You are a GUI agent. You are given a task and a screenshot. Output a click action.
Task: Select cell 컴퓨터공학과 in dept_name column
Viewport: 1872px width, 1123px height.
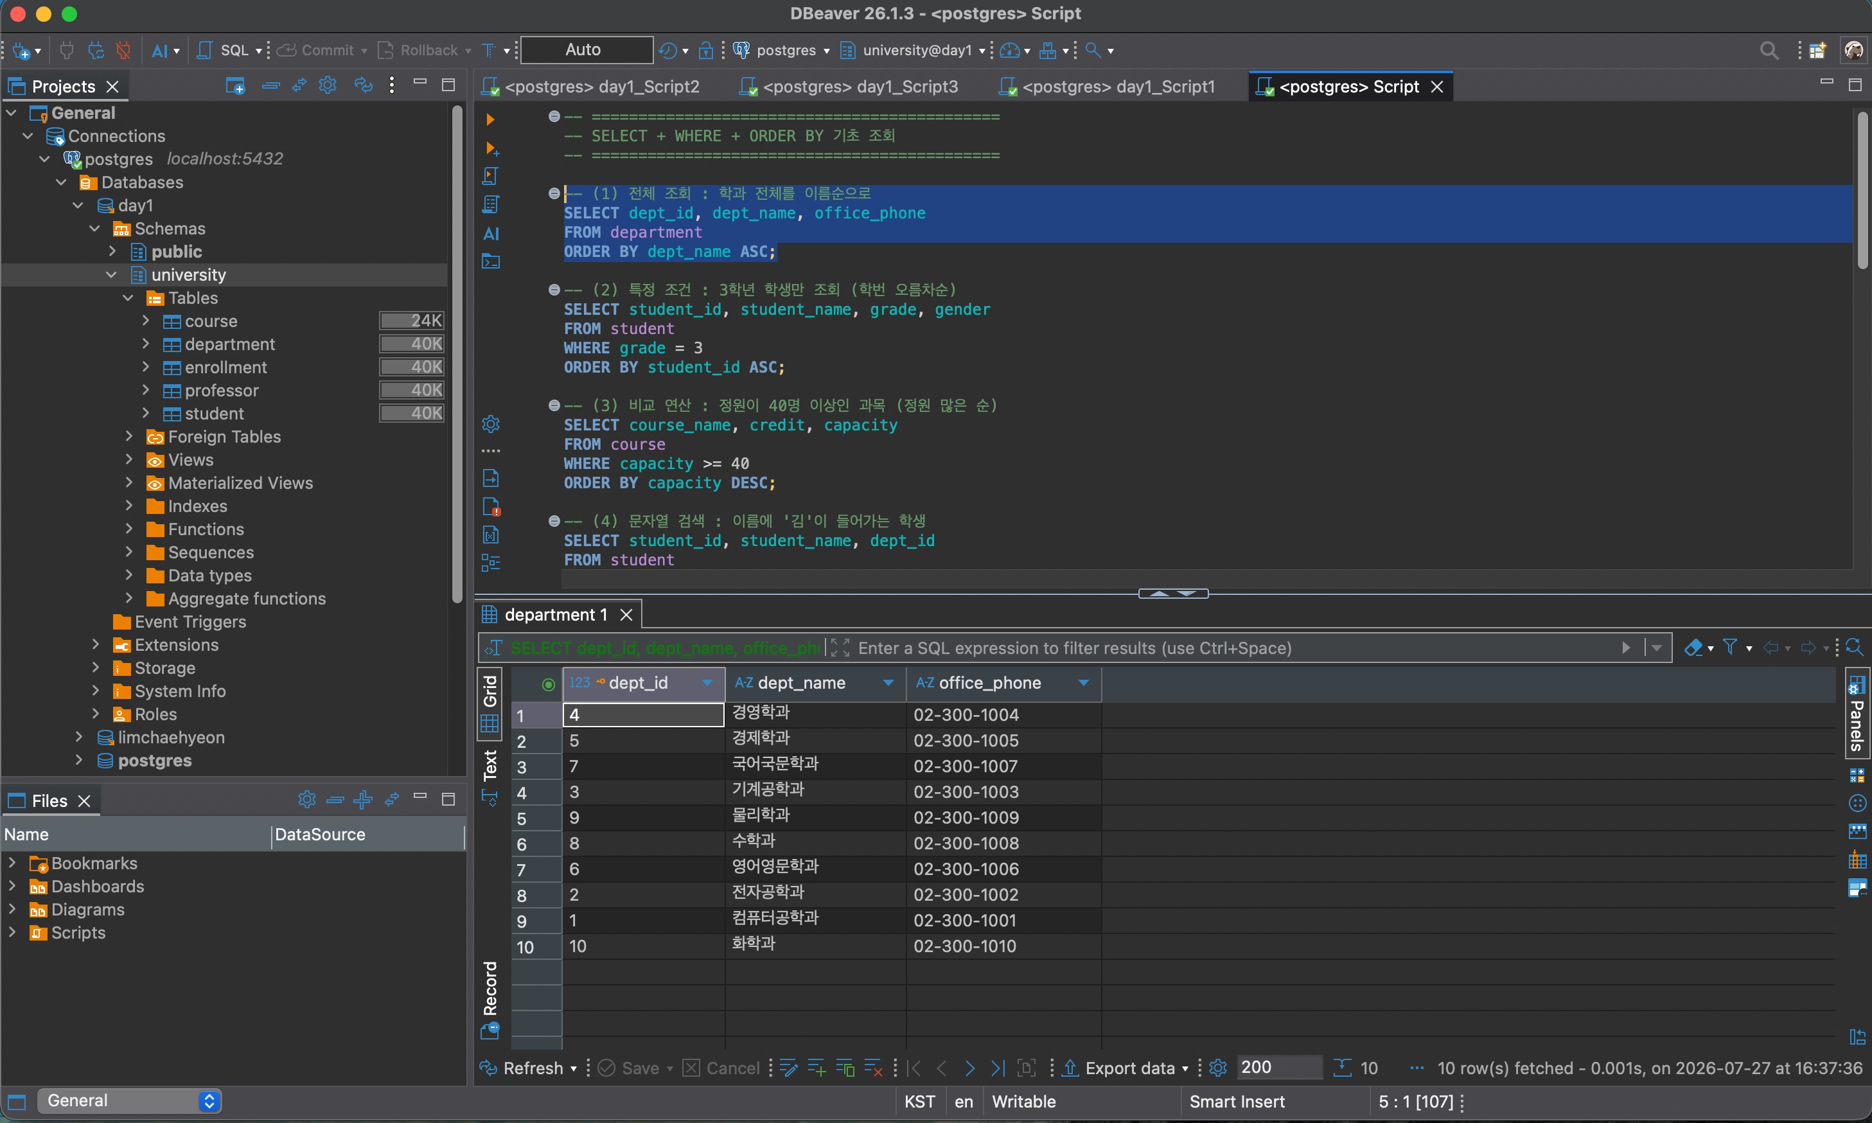816,919
